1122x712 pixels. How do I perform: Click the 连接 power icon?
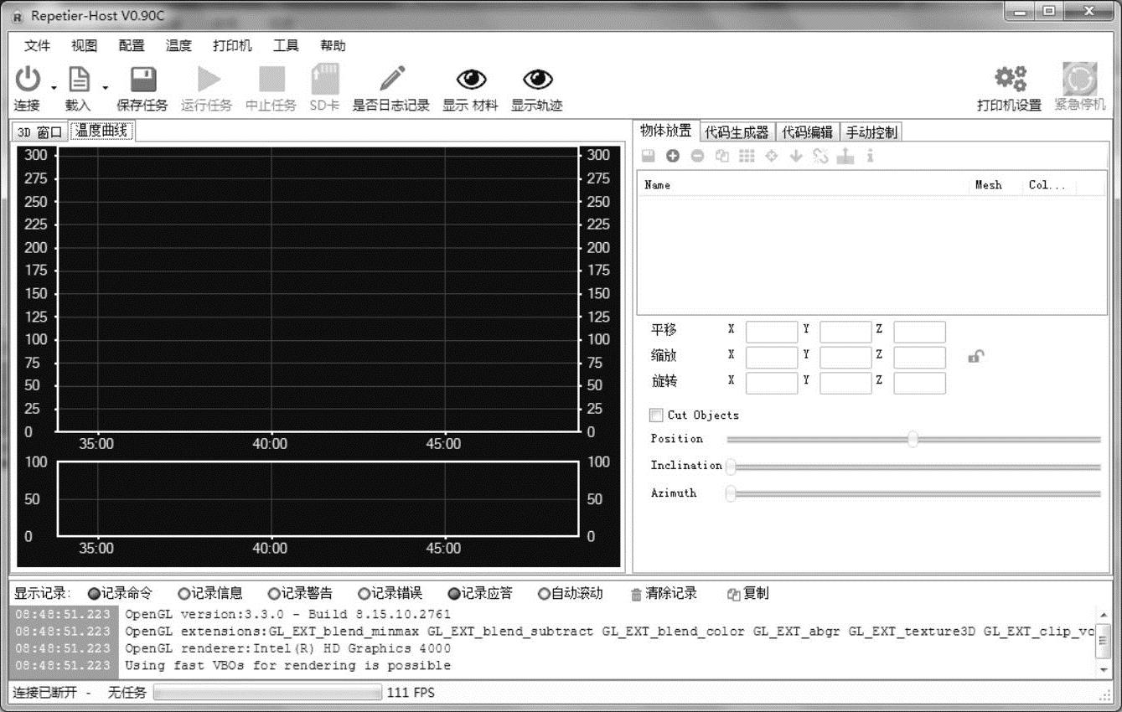click(x=28, y=80)
